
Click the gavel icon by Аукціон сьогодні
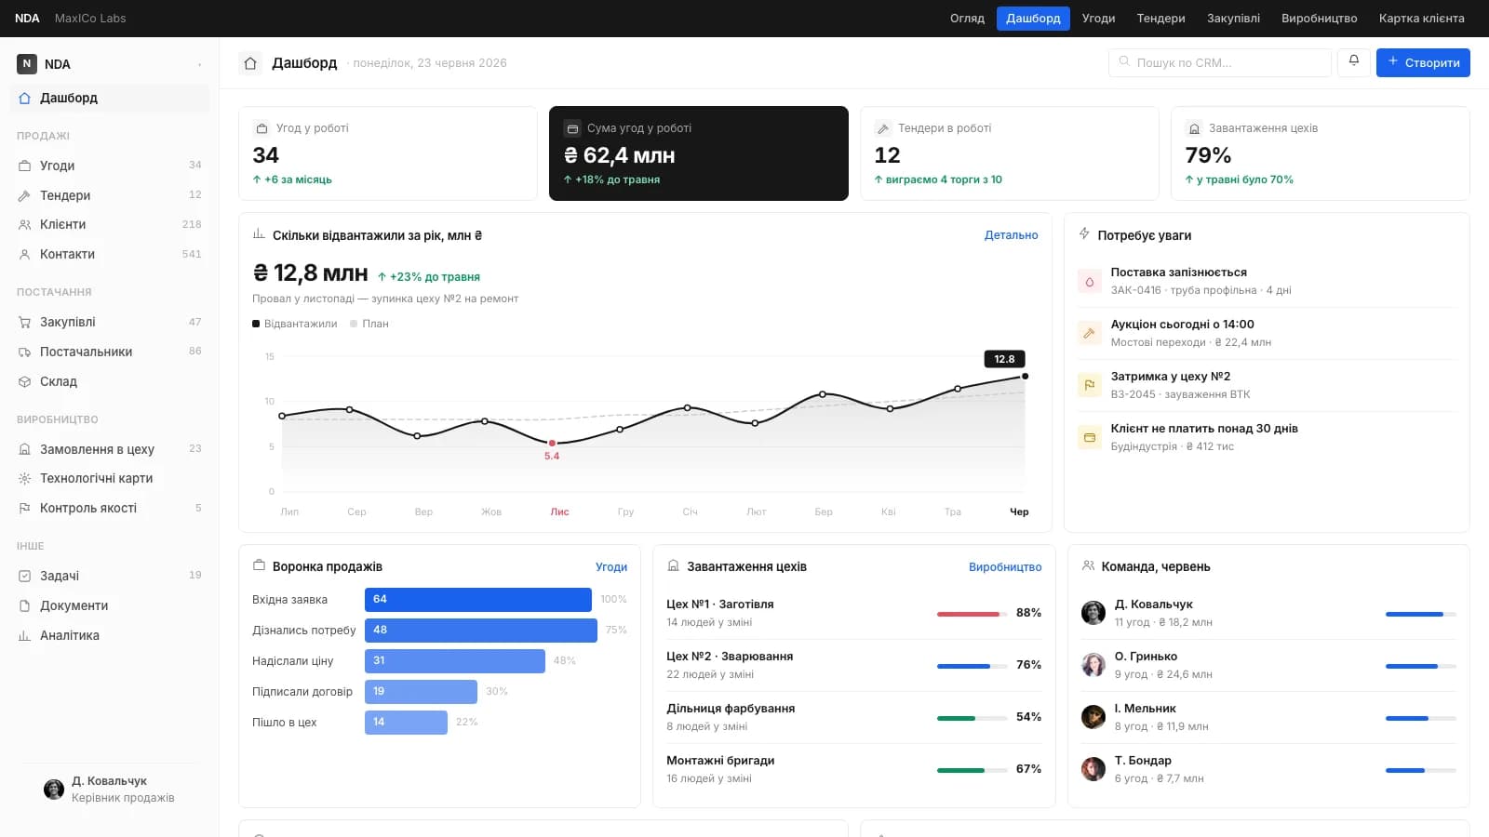[1090, 333]
